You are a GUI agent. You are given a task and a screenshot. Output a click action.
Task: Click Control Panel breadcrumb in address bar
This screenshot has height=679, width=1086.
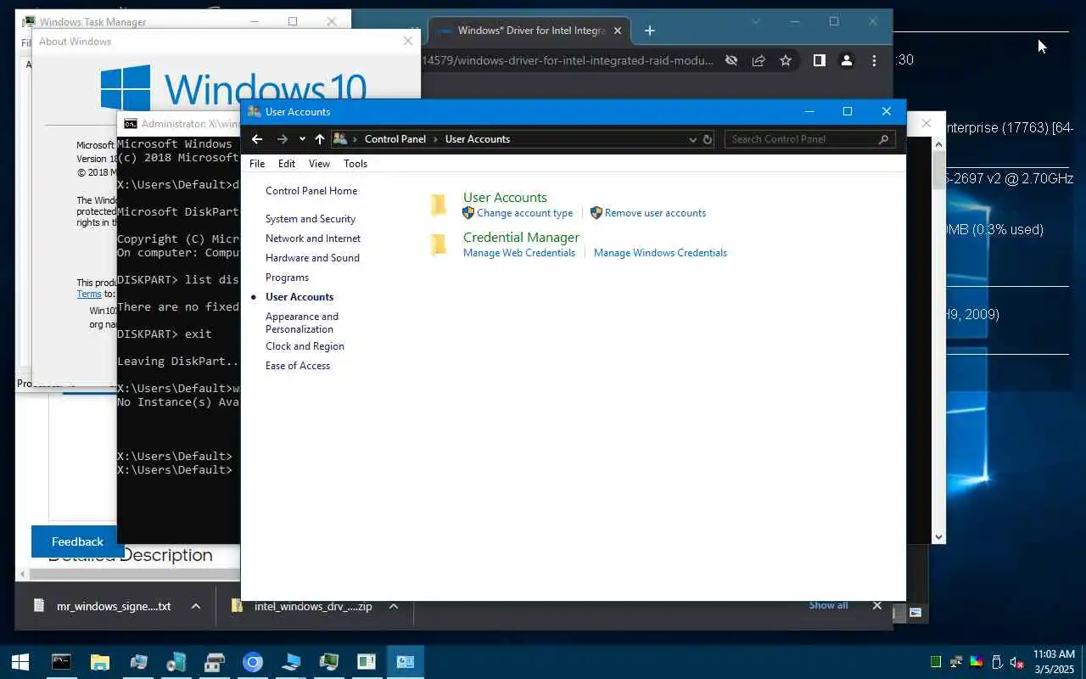395,139
